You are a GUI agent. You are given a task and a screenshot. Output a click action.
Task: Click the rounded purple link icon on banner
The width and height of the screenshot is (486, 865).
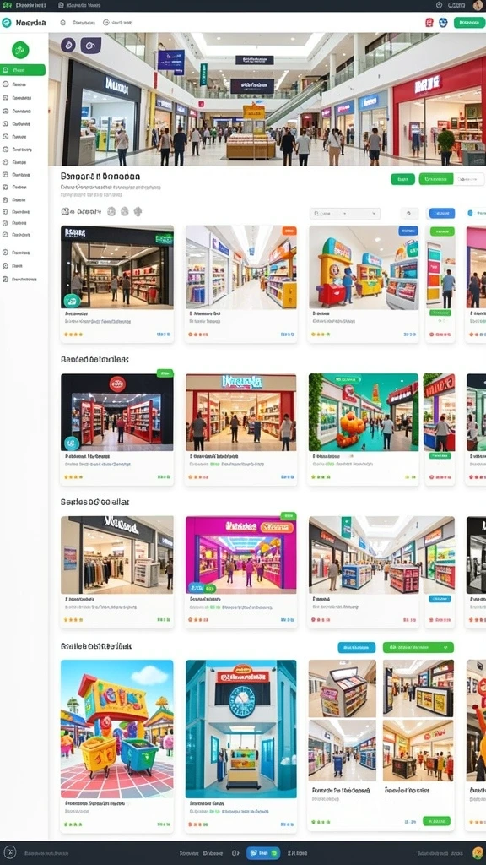pos(91,46)
